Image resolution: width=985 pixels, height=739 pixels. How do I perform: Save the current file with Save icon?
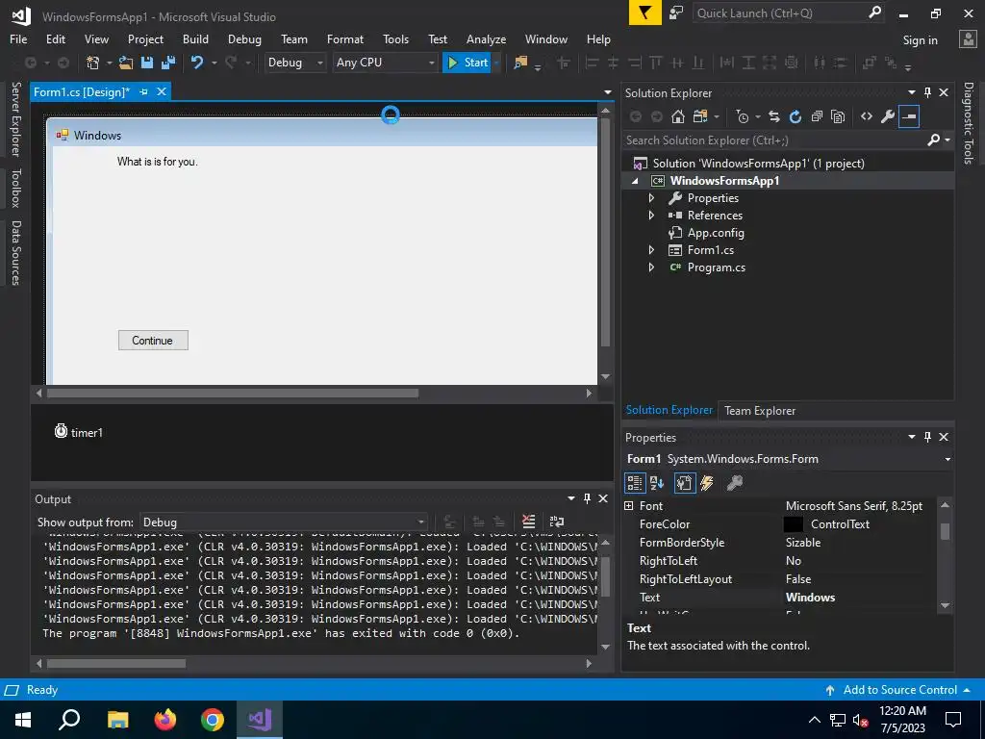tap(147, 63)
